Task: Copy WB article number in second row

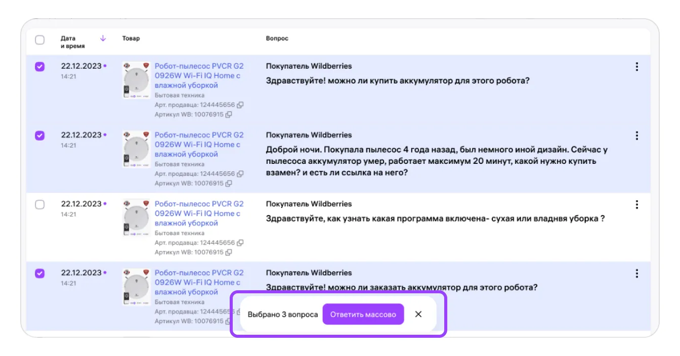Action: click(x=229, y=184)
